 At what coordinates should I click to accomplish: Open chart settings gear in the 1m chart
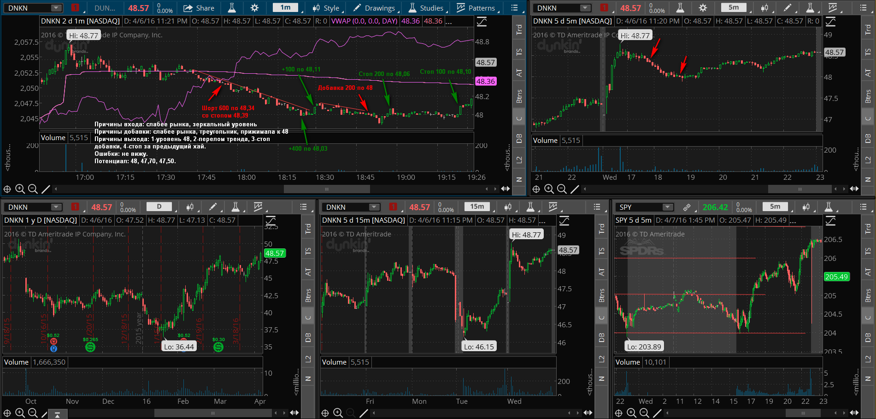click(x=254, y=8)
